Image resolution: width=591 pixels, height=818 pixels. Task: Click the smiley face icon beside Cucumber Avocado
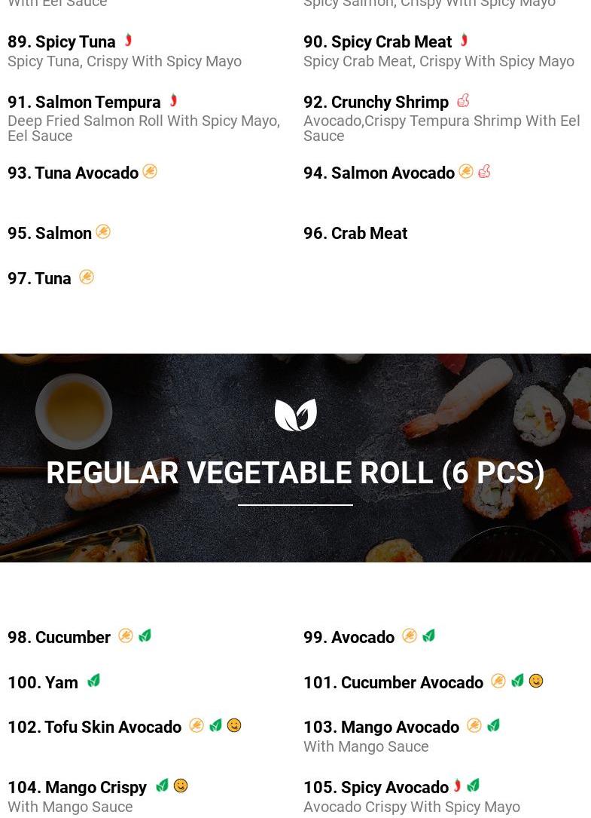pos(536,681)
